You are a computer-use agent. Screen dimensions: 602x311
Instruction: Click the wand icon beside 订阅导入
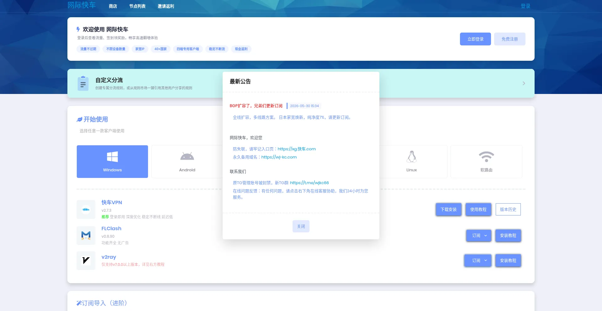pos(79,303)
